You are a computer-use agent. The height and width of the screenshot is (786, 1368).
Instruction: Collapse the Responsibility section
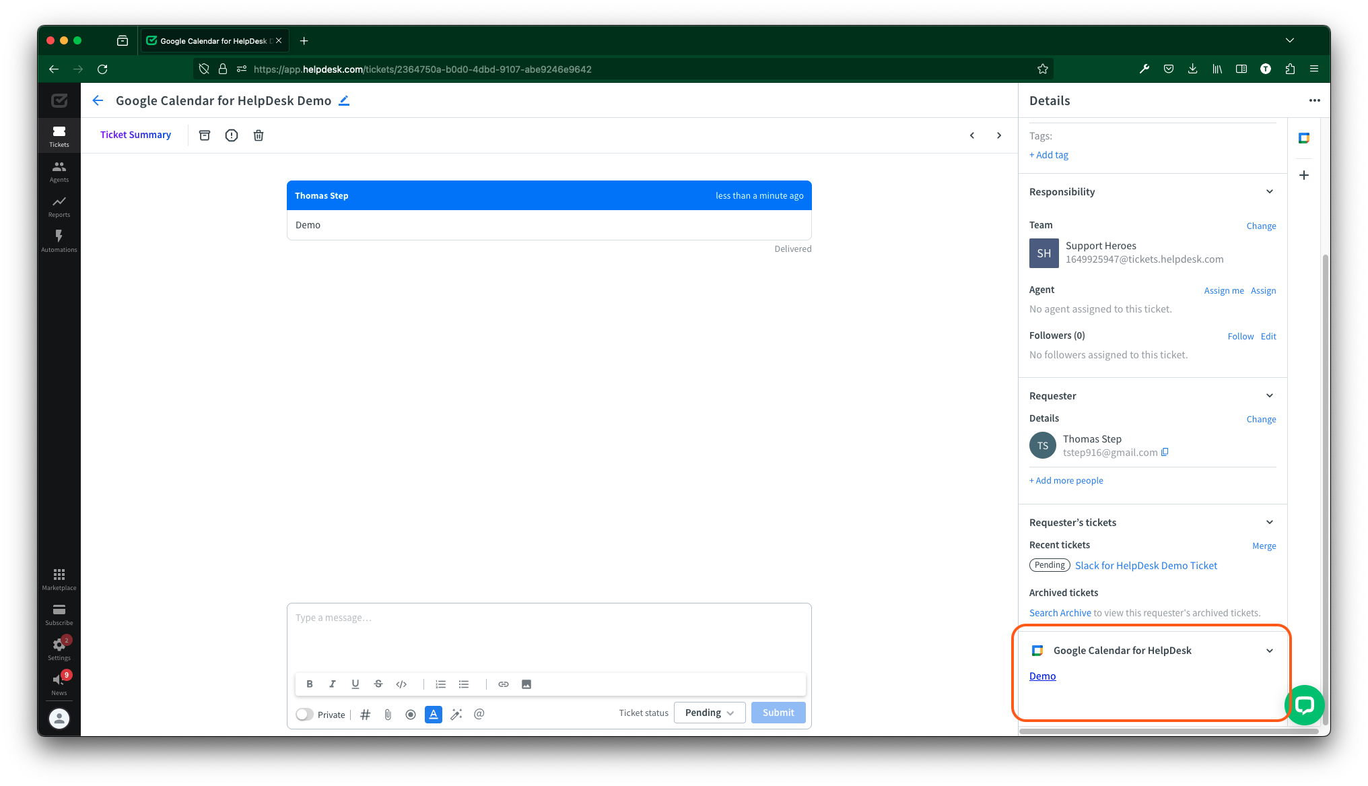tap(1269, 192)
